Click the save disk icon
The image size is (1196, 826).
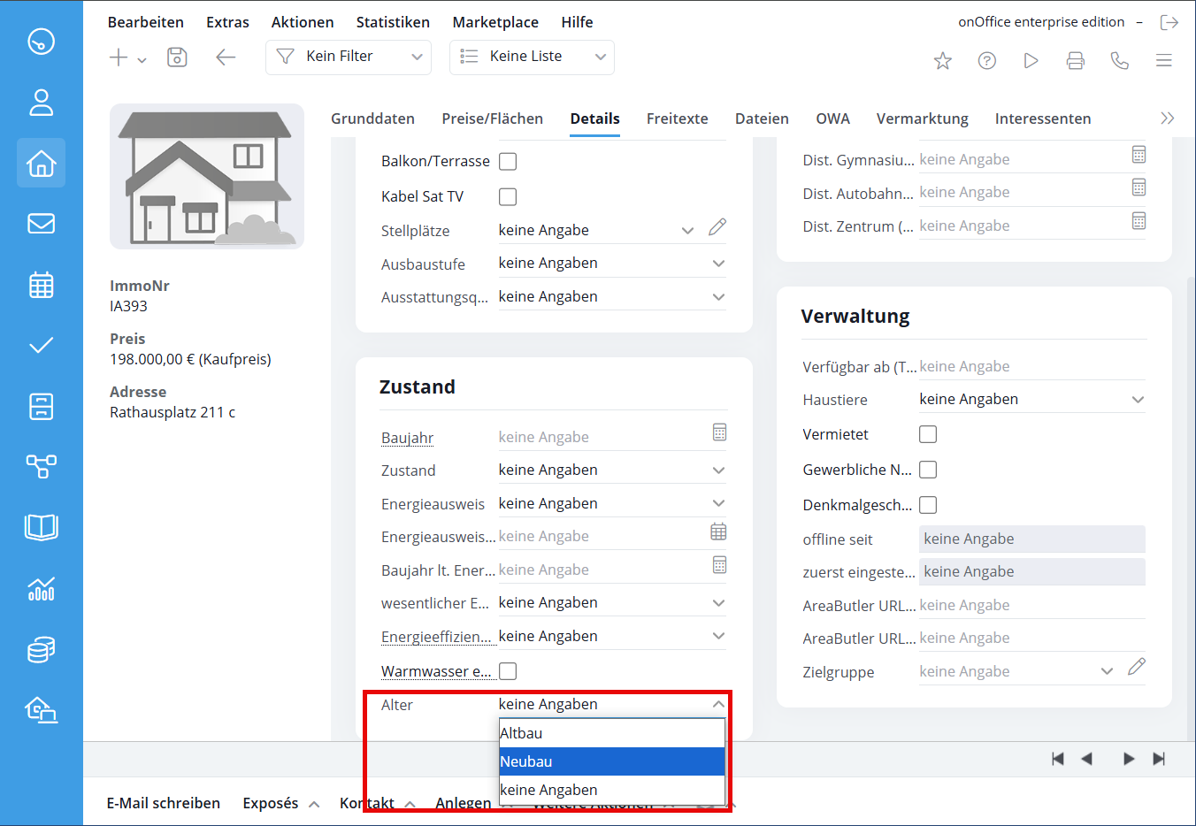coord(177,57)
